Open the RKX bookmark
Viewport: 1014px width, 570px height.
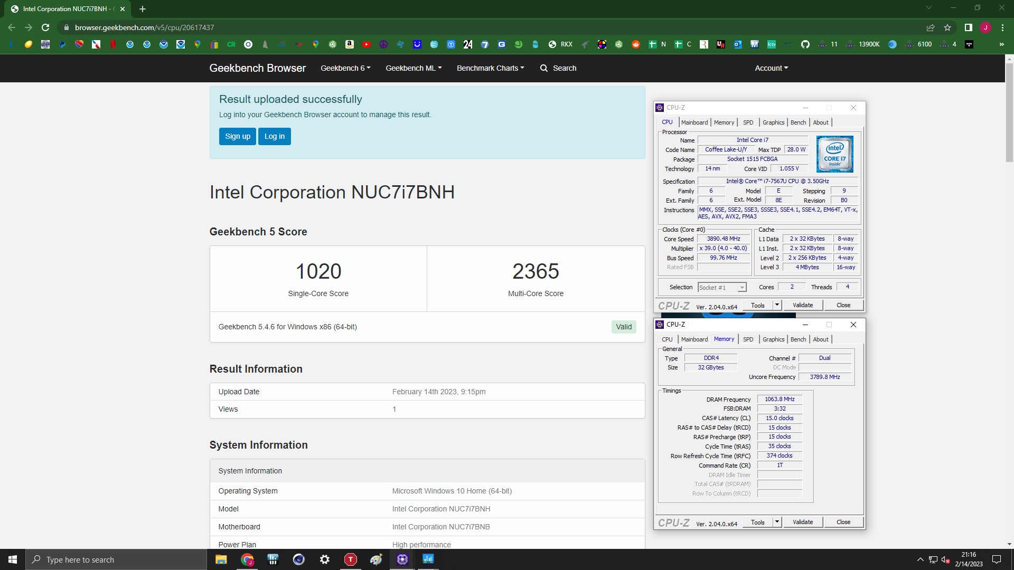(x=561, y=44)
